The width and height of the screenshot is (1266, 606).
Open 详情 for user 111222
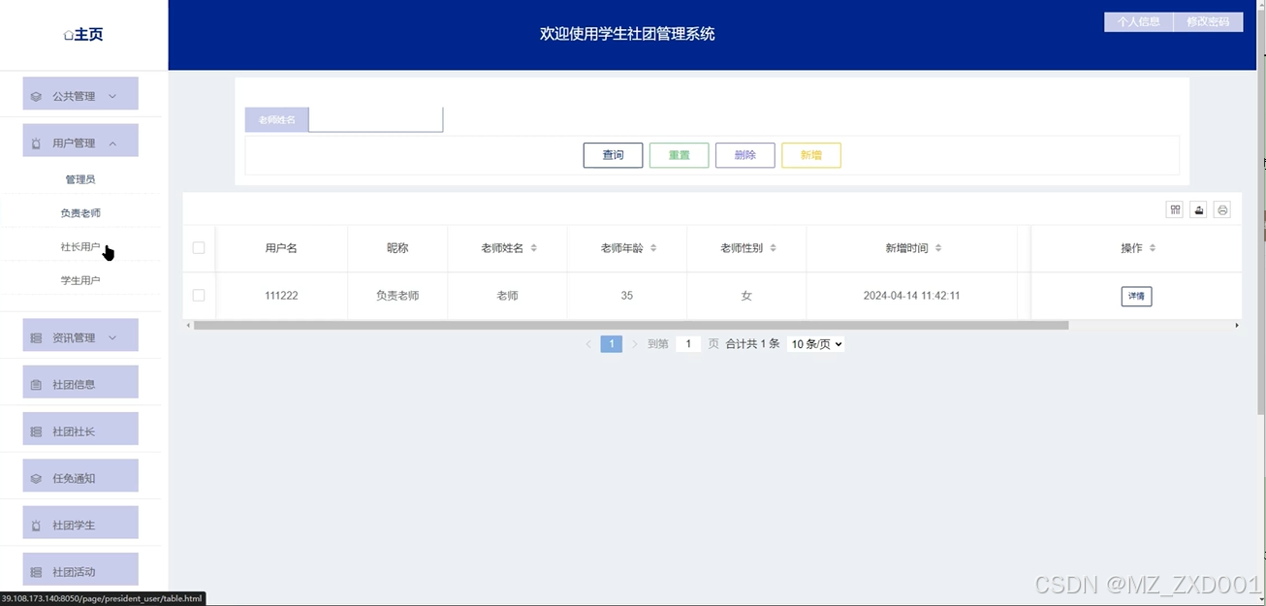coord(1136,296)
